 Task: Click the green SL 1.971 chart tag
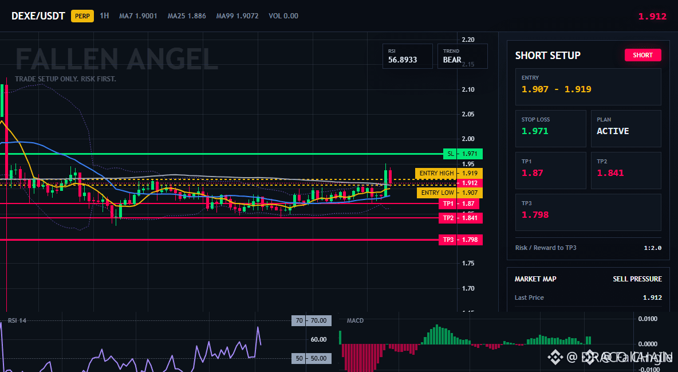tap(463, 154)
